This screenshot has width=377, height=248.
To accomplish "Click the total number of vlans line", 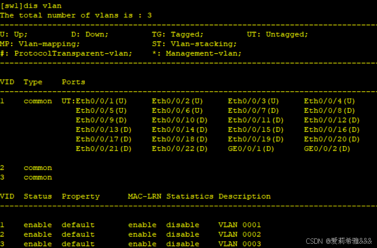I will 76,15.
